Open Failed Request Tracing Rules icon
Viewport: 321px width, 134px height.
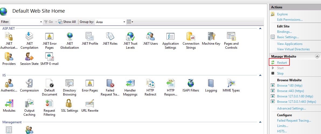pos(110,87)
